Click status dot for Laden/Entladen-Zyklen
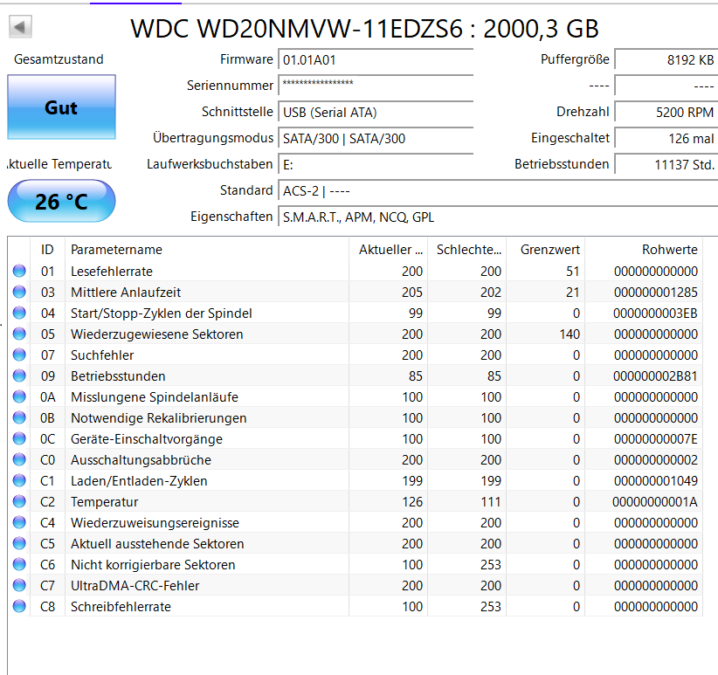Image resolution: width=718 pixels, height=675 pixels. 19,480
